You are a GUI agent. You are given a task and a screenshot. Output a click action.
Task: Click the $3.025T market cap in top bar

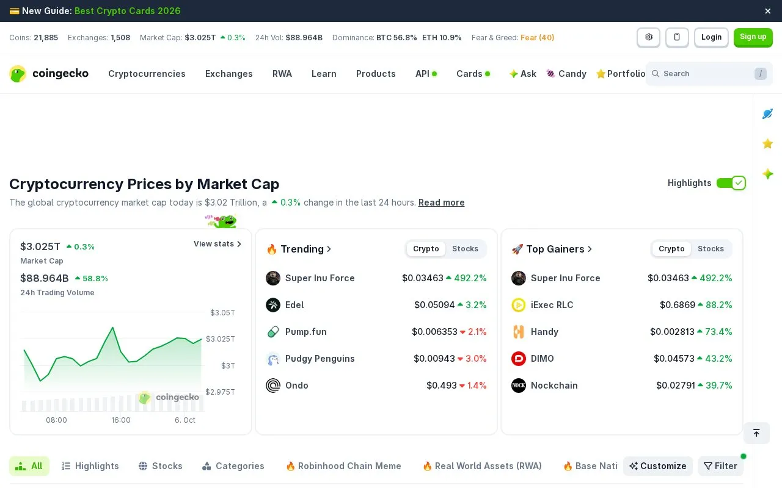point(200,38)
